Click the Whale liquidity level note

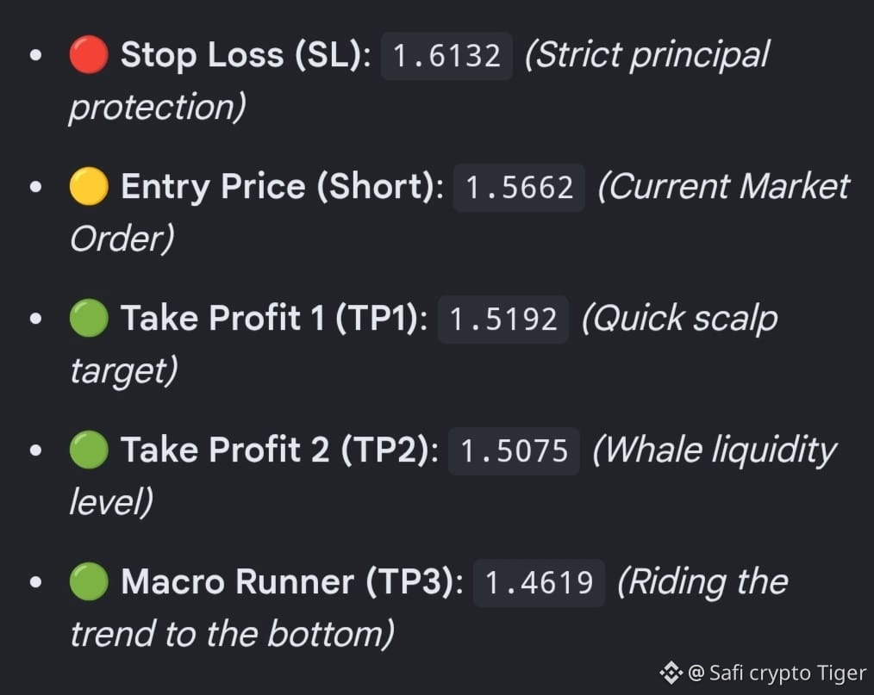pos(453,475)
